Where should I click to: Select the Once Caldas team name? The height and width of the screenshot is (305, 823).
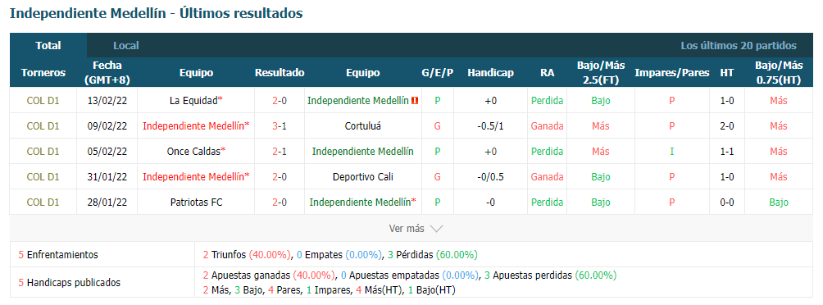tap(193, 151)
